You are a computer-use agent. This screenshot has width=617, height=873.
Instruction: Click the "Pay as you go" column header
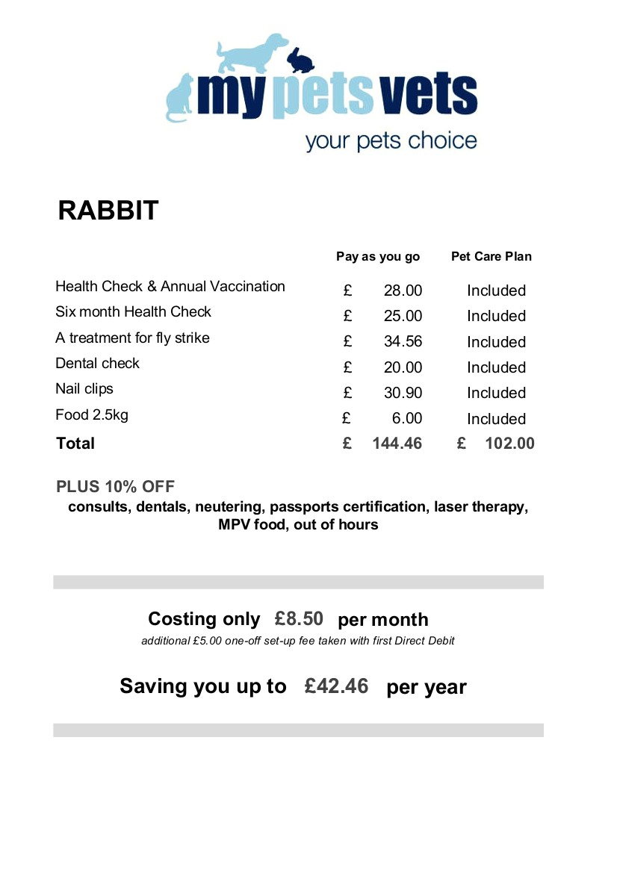(x=378, y=257)
